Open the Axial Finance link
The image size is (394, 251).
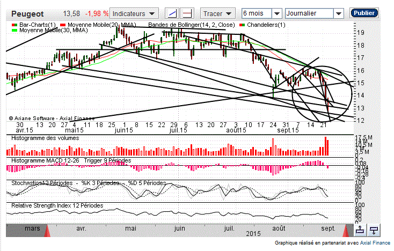(x=375, y=243)
